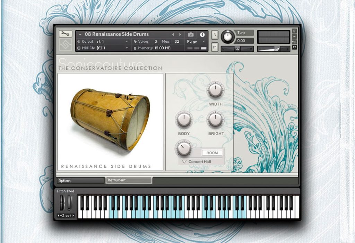Open the Purge menu
355x243 pixels.
pyautogui.click(x=196, y=42)
